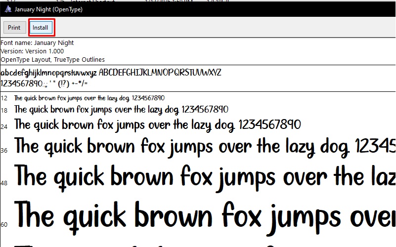Click the 18-point sample sentence
The image size is (396, 247).
pyautogui.click(x=121, y=110)
